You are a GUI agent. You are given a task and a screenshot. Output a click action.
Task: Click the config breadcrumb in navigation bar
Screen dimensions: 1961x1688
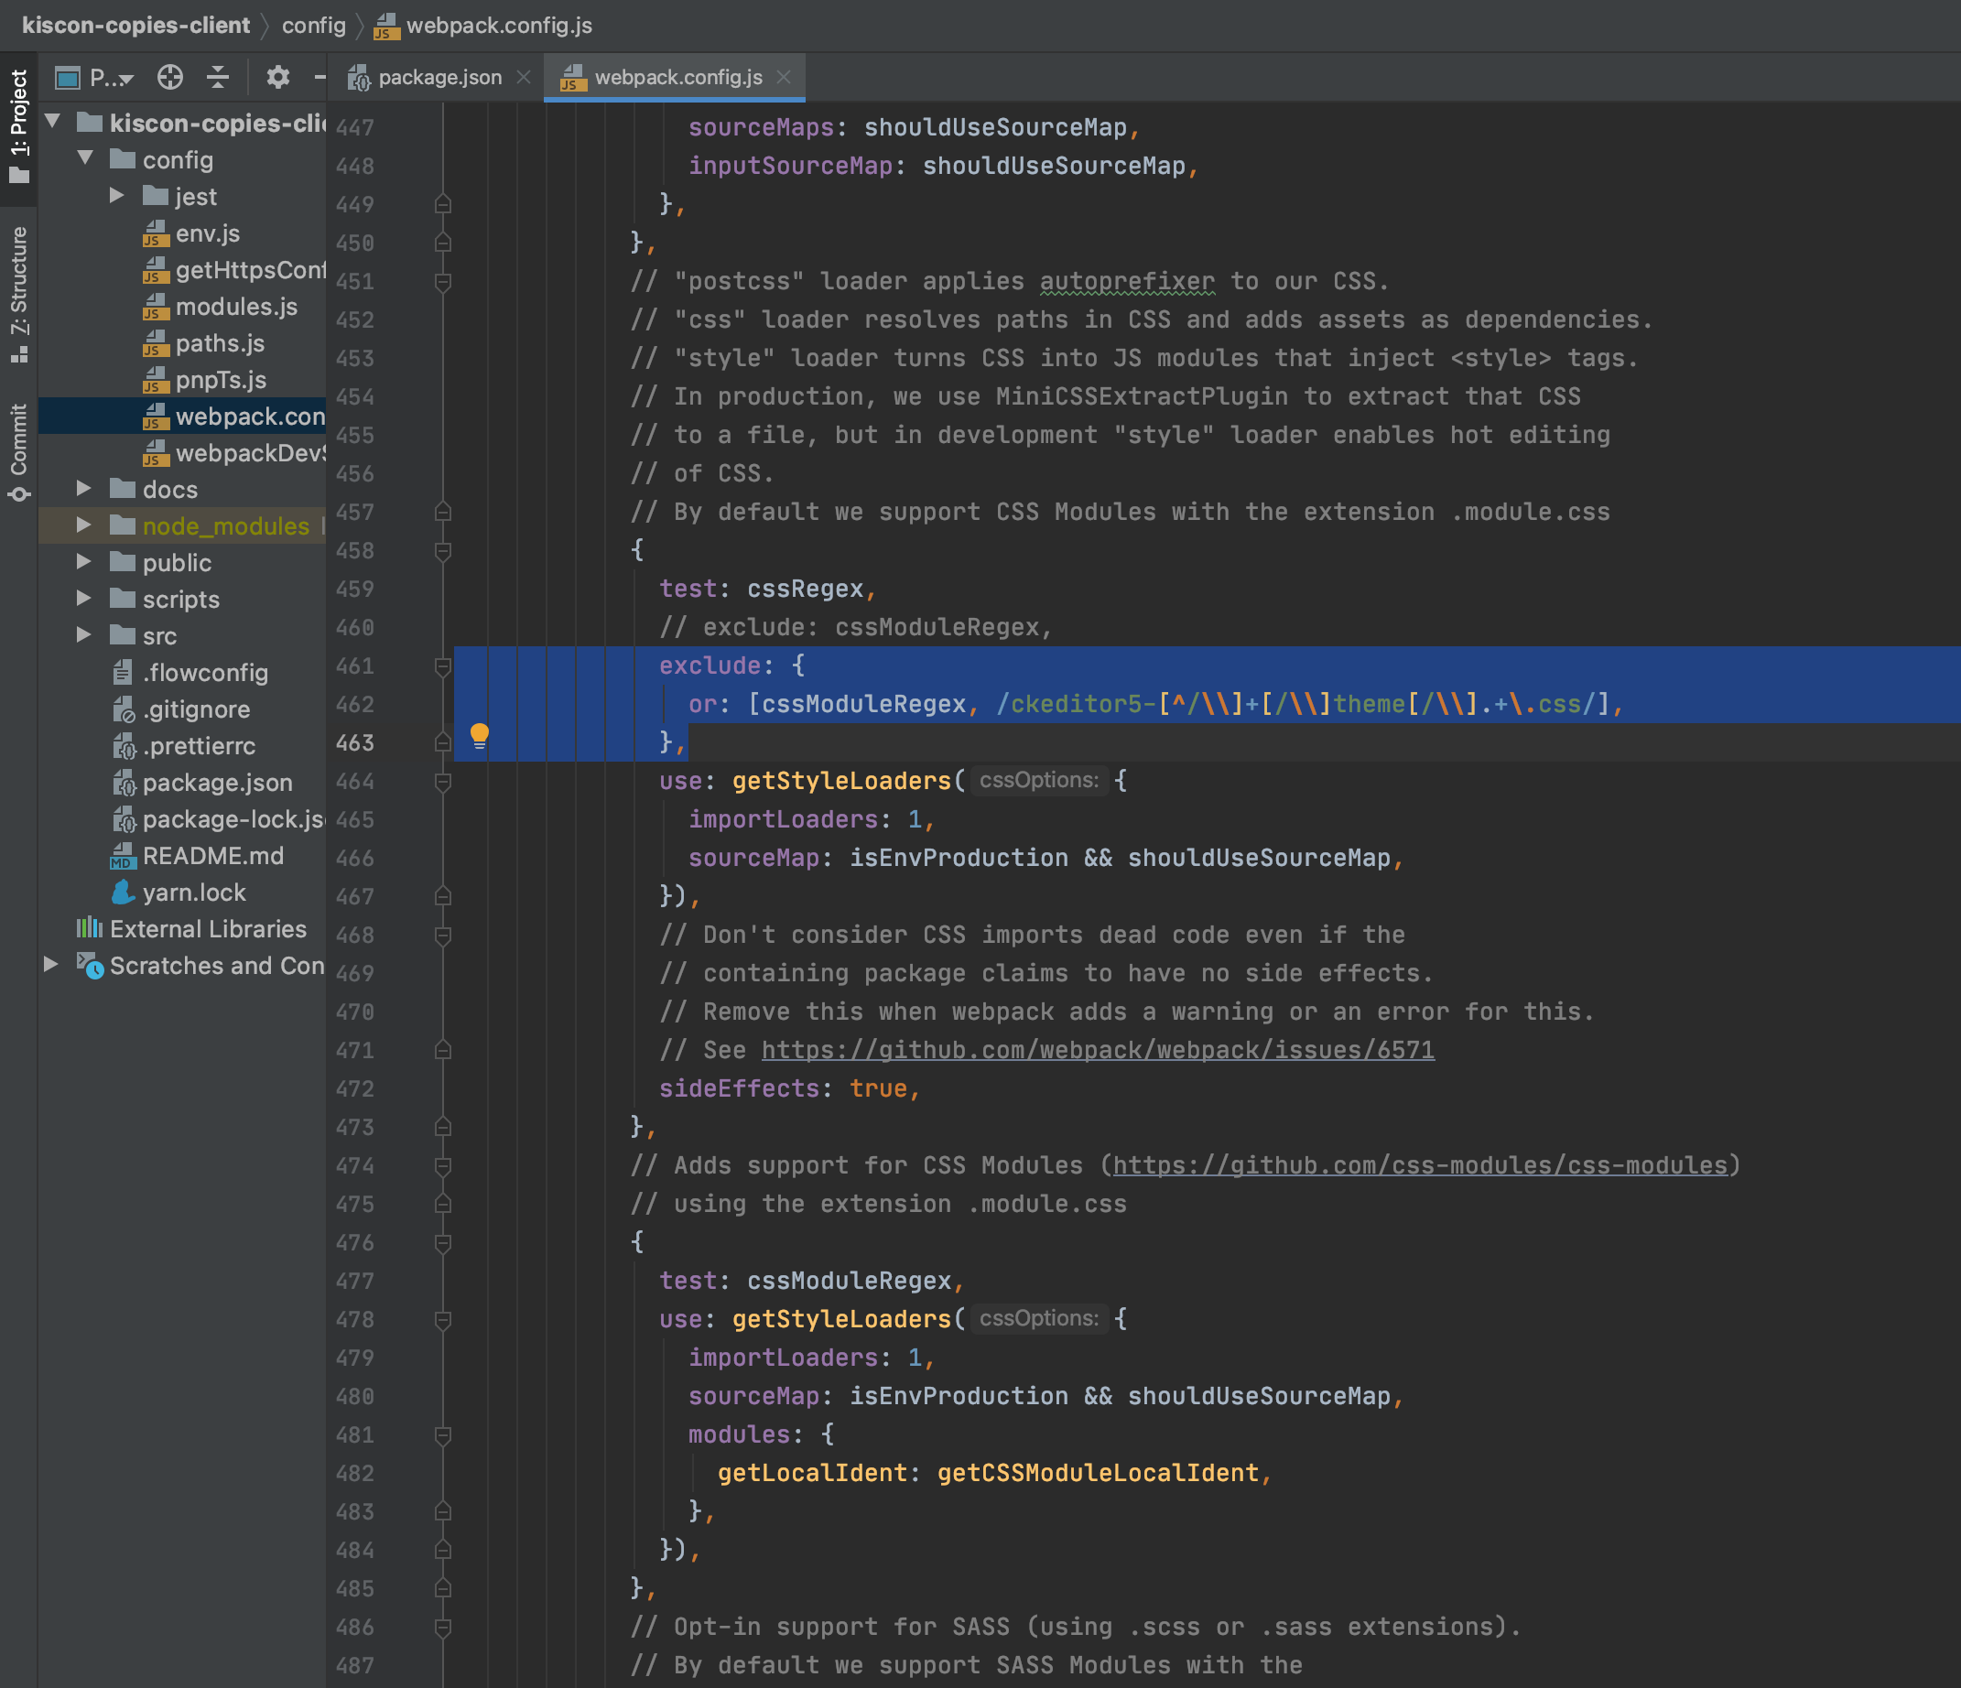(313, 26)
